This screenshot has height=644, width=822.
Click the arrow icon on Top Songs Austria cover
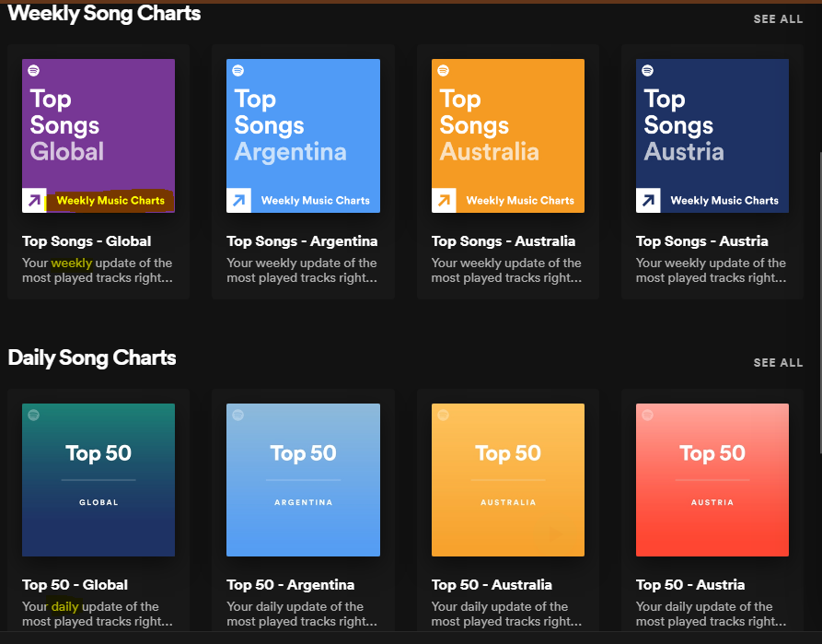click(648, 200)
